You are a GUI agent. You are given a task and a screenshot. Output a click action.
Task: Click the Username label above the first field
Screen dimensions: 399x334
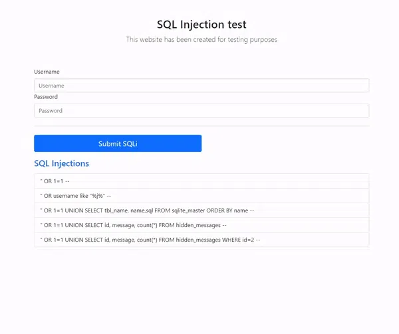click(47, 72)
